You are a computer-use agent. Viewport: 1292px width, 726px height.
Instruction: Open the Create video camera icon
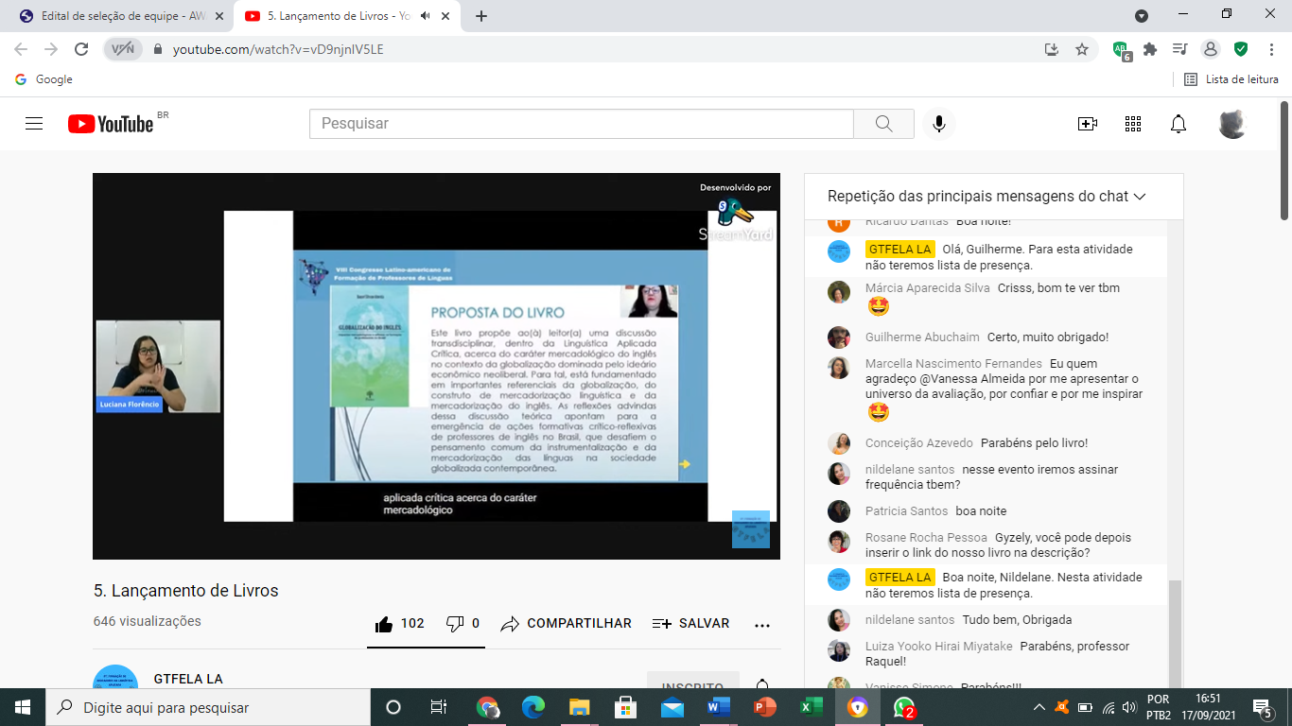[x=1087, y=124]
